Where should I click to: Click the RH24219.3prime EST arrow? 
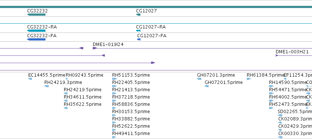(x=47, y=86)
